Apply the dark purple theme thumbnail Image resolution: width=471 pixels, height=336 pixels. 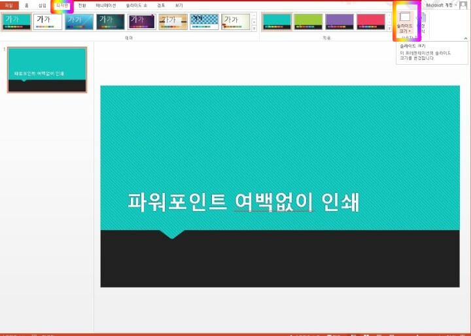click(x=142, y=22)
